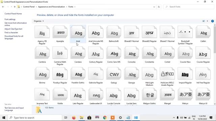Select the Impact Regular font icon
Viewport: 216px width, 121px height.
click(x=185, y=74)
